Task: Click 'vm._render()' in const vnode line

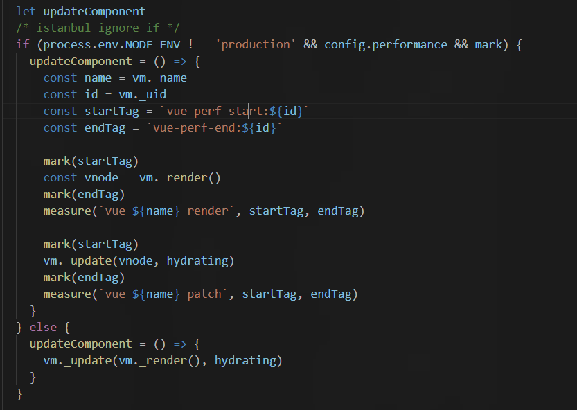Action: click(x=180, y=178)
